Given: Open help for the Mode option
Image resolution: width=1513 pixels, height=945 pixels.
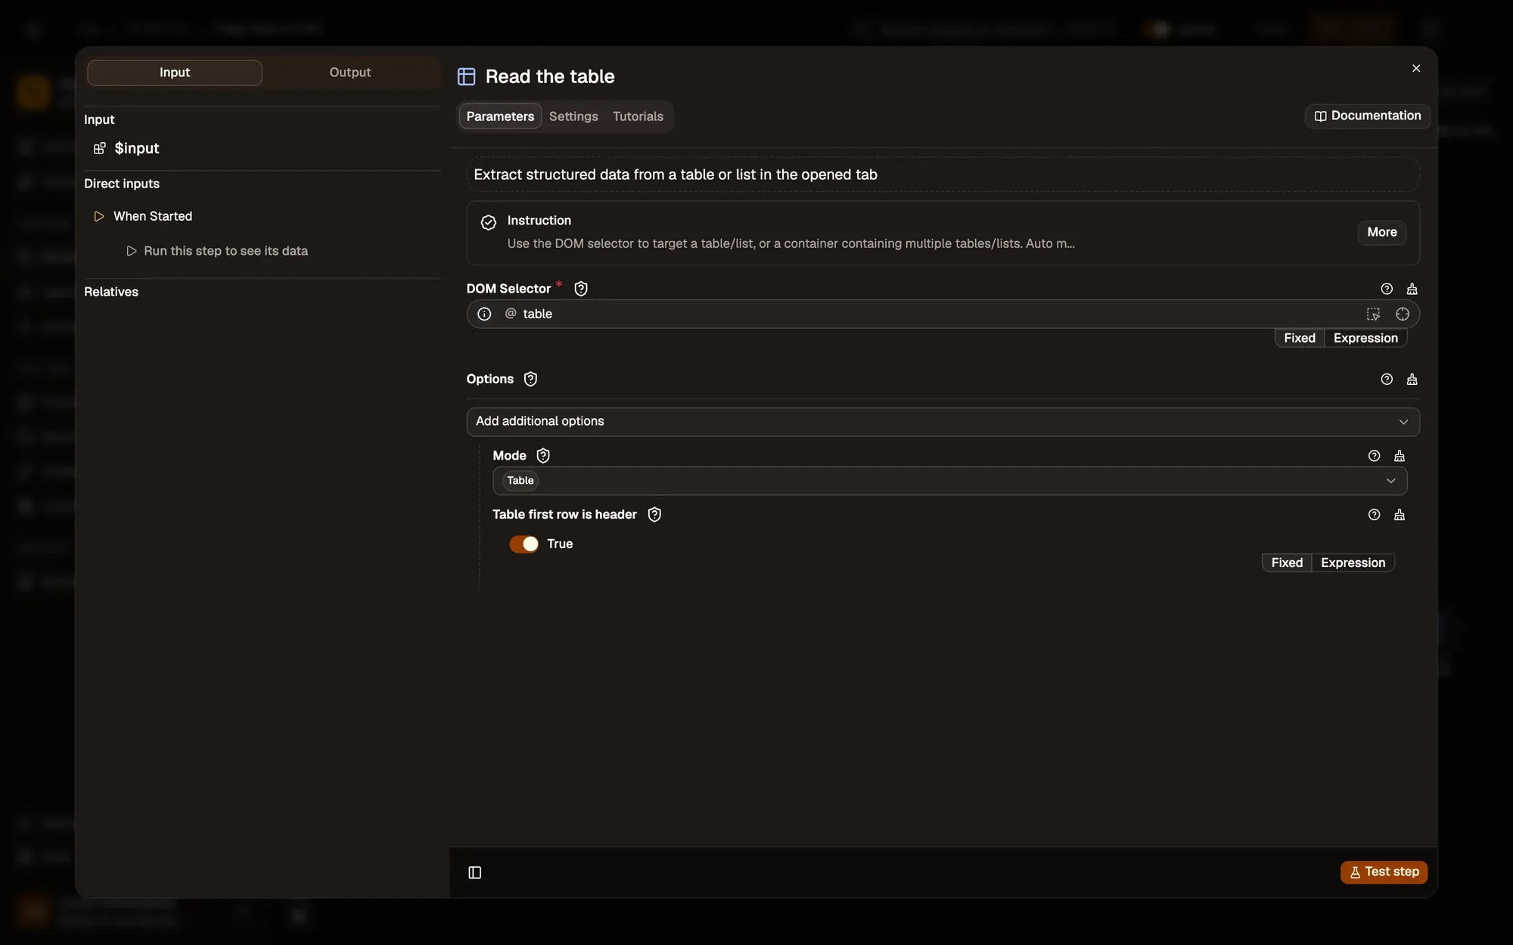Looking at the screenshot, I should (1375, 455).
